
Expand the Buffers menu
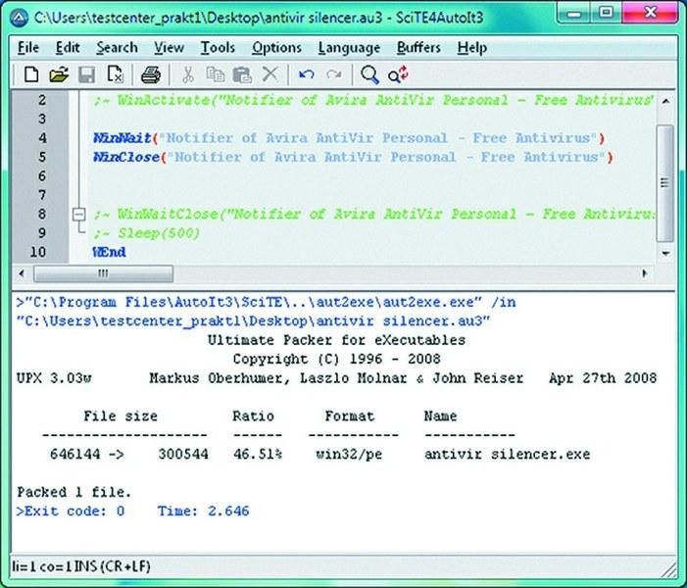tap(418, 47)
